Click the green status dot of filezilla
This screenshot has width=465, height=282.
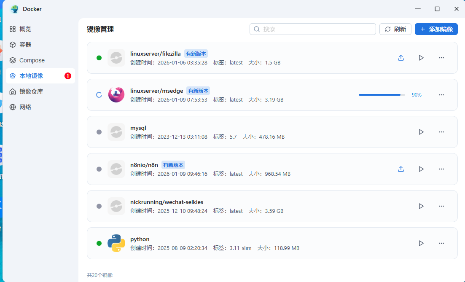pyautogui.click(x=99, y=58)
